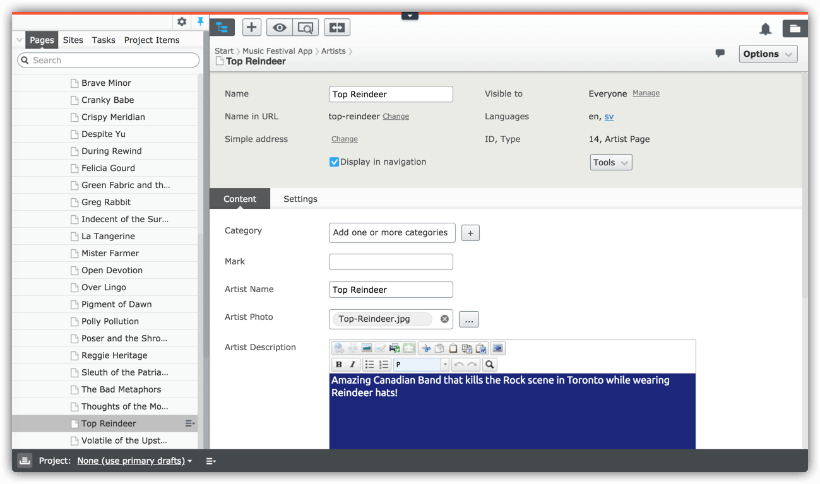Image resolution: width=820 pixels, height=484 pixels.
Task: Click the find magnifier in editor toolbar
Action: 489,365
